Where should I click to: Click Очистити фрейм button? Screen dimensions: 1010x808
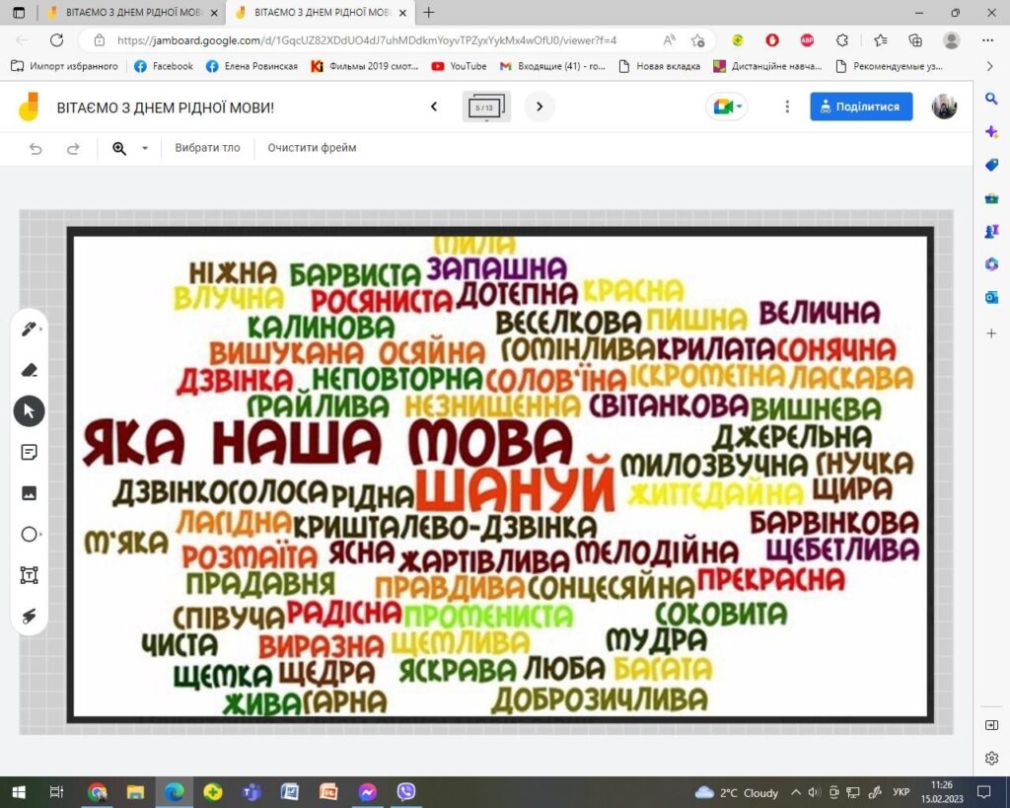pyautogui.click(x=312, y=148)
